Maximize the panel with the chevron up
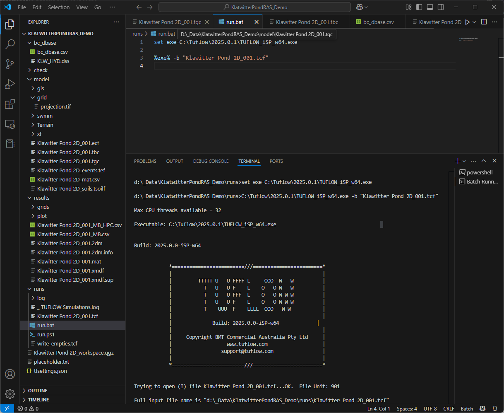The height and width of the screenshot is (413, 504). [x=484, y=161]
